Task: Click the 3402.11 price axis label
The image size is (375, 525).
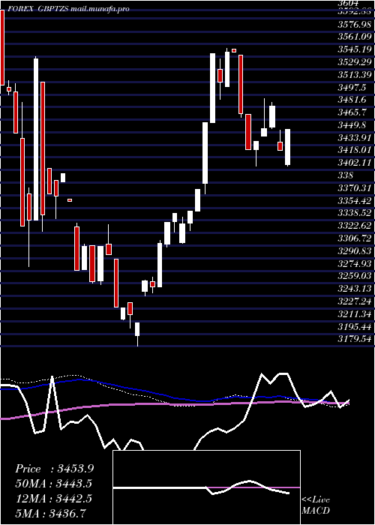Action: pyautogui.click(x=355, y=163)
